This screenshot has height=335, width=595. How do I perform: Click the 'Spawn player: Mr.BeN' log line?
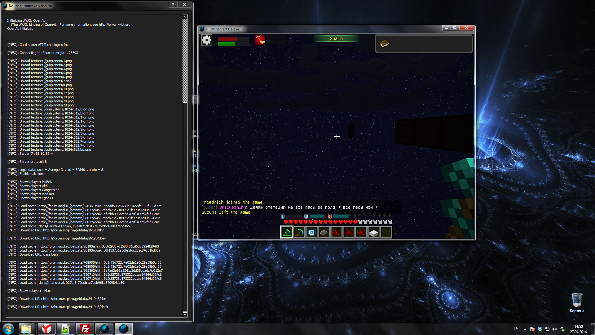(30, 182)
